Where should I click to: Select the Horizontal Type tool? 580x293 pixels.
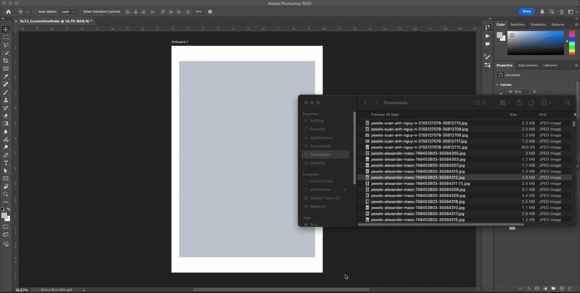tap(6, 163)
